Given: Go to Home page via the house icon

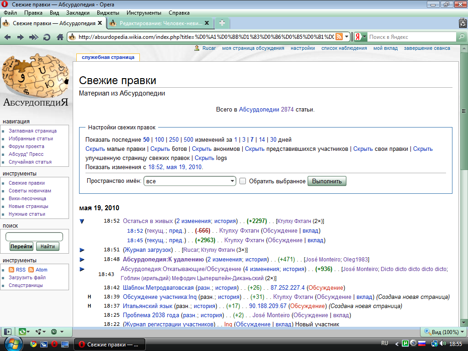Looking at the screenshot, I should click(x=60, y=37).
